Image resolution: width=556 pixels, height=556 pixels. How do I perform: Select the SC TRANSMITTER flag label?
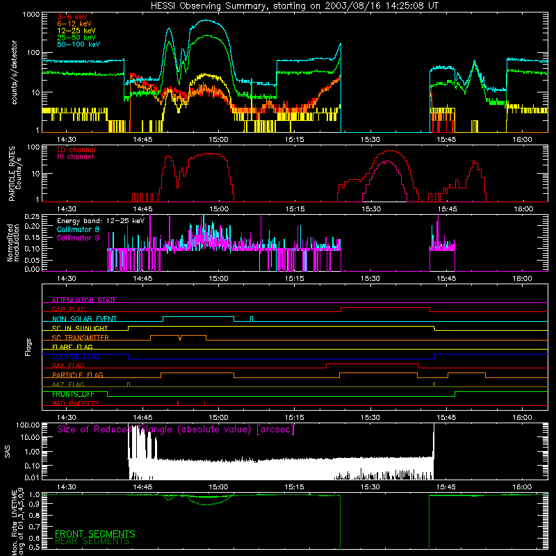(x=81, y=337)
